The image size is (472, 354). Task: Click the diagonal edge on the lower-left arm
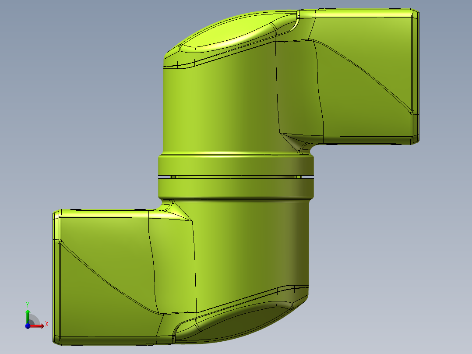[x=109, y=280]
